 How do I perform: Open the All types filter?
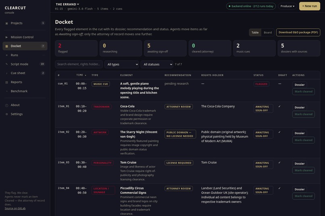(122, 64)
